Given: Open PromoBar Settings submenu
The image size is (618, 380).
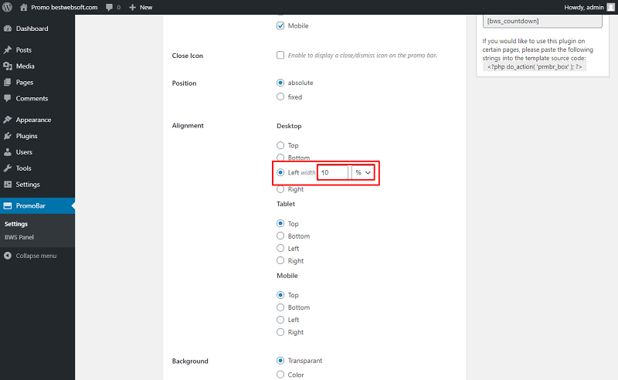Looking at the screenshot, I should pos(16,224).
